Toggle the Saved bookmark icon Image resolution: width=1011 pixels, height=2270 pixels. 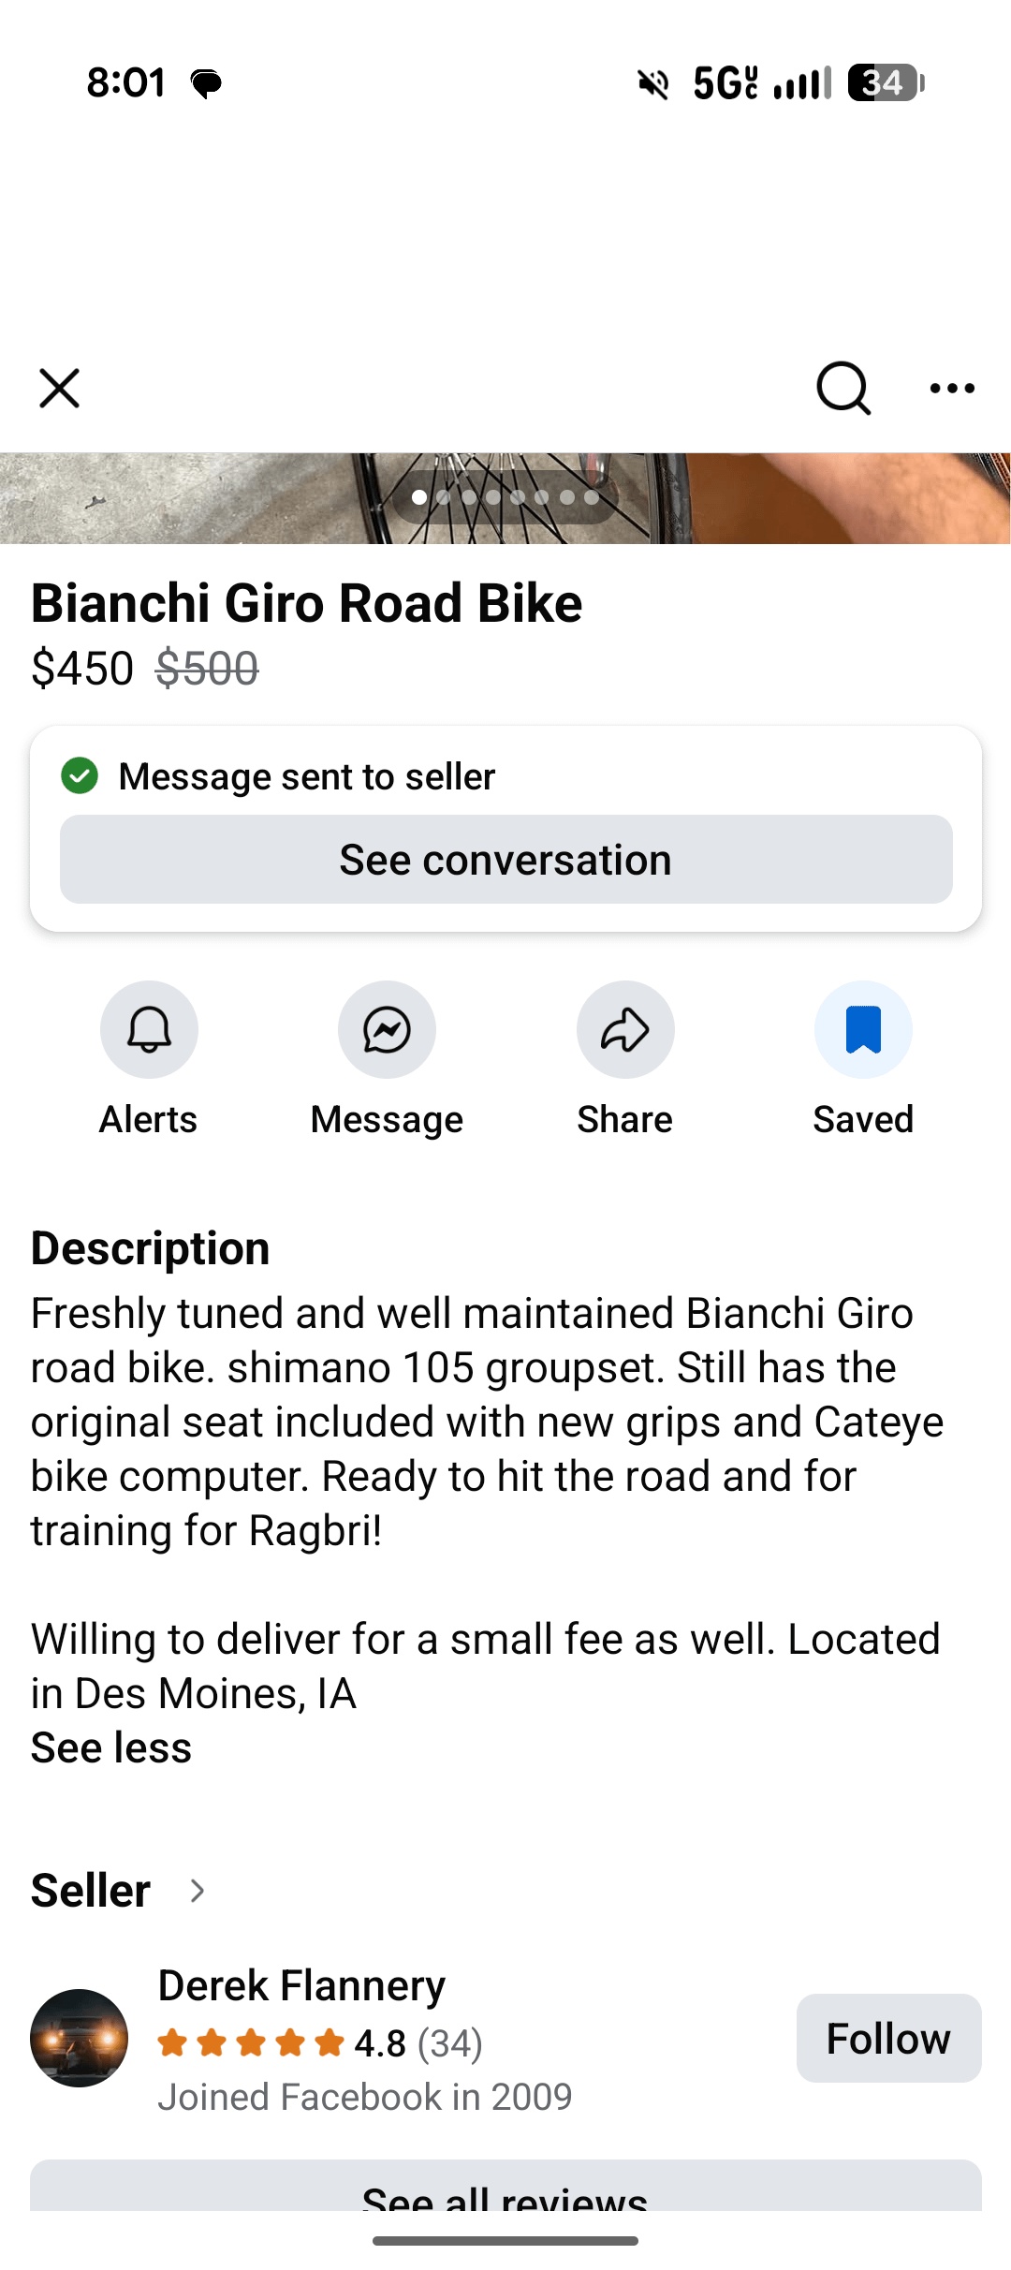863,1030
